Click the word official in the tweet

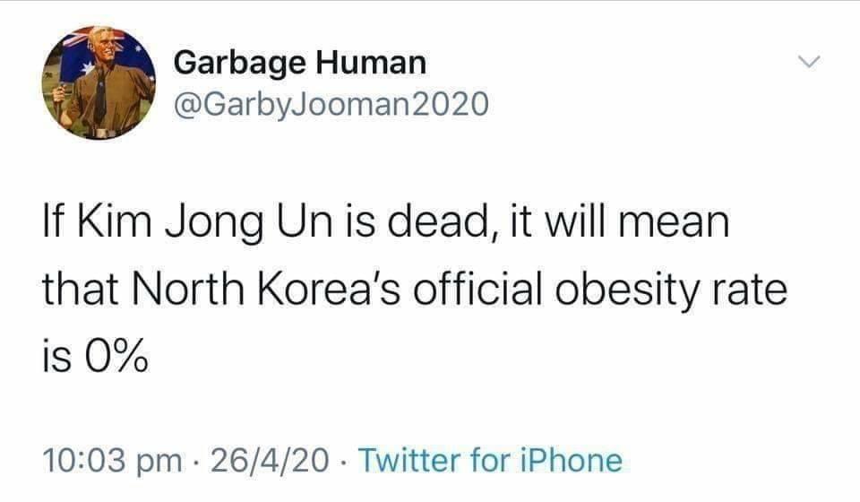click(x=477, y=289)
